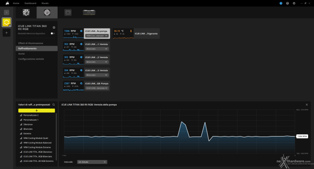The image size is (314, 169).
Task: Click the presets list scrollbar
Action: point(56,137)
